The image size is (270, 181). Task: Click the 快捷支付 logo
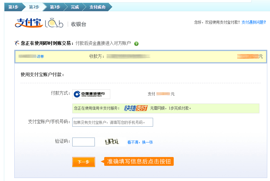(136, 108)
